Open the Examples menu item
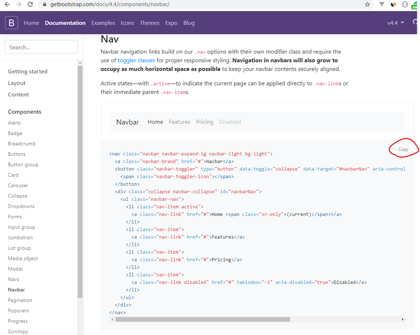420x335 pixels. [103, 23]
